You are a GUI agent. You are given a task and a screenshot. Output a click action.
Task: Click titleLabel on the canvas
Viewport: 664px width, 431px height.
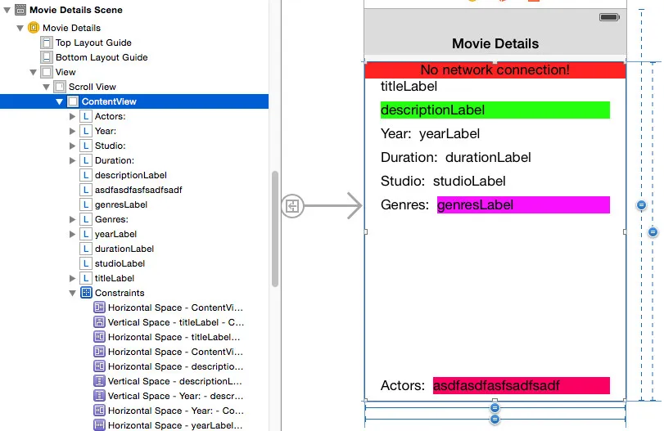click(409, 87)
